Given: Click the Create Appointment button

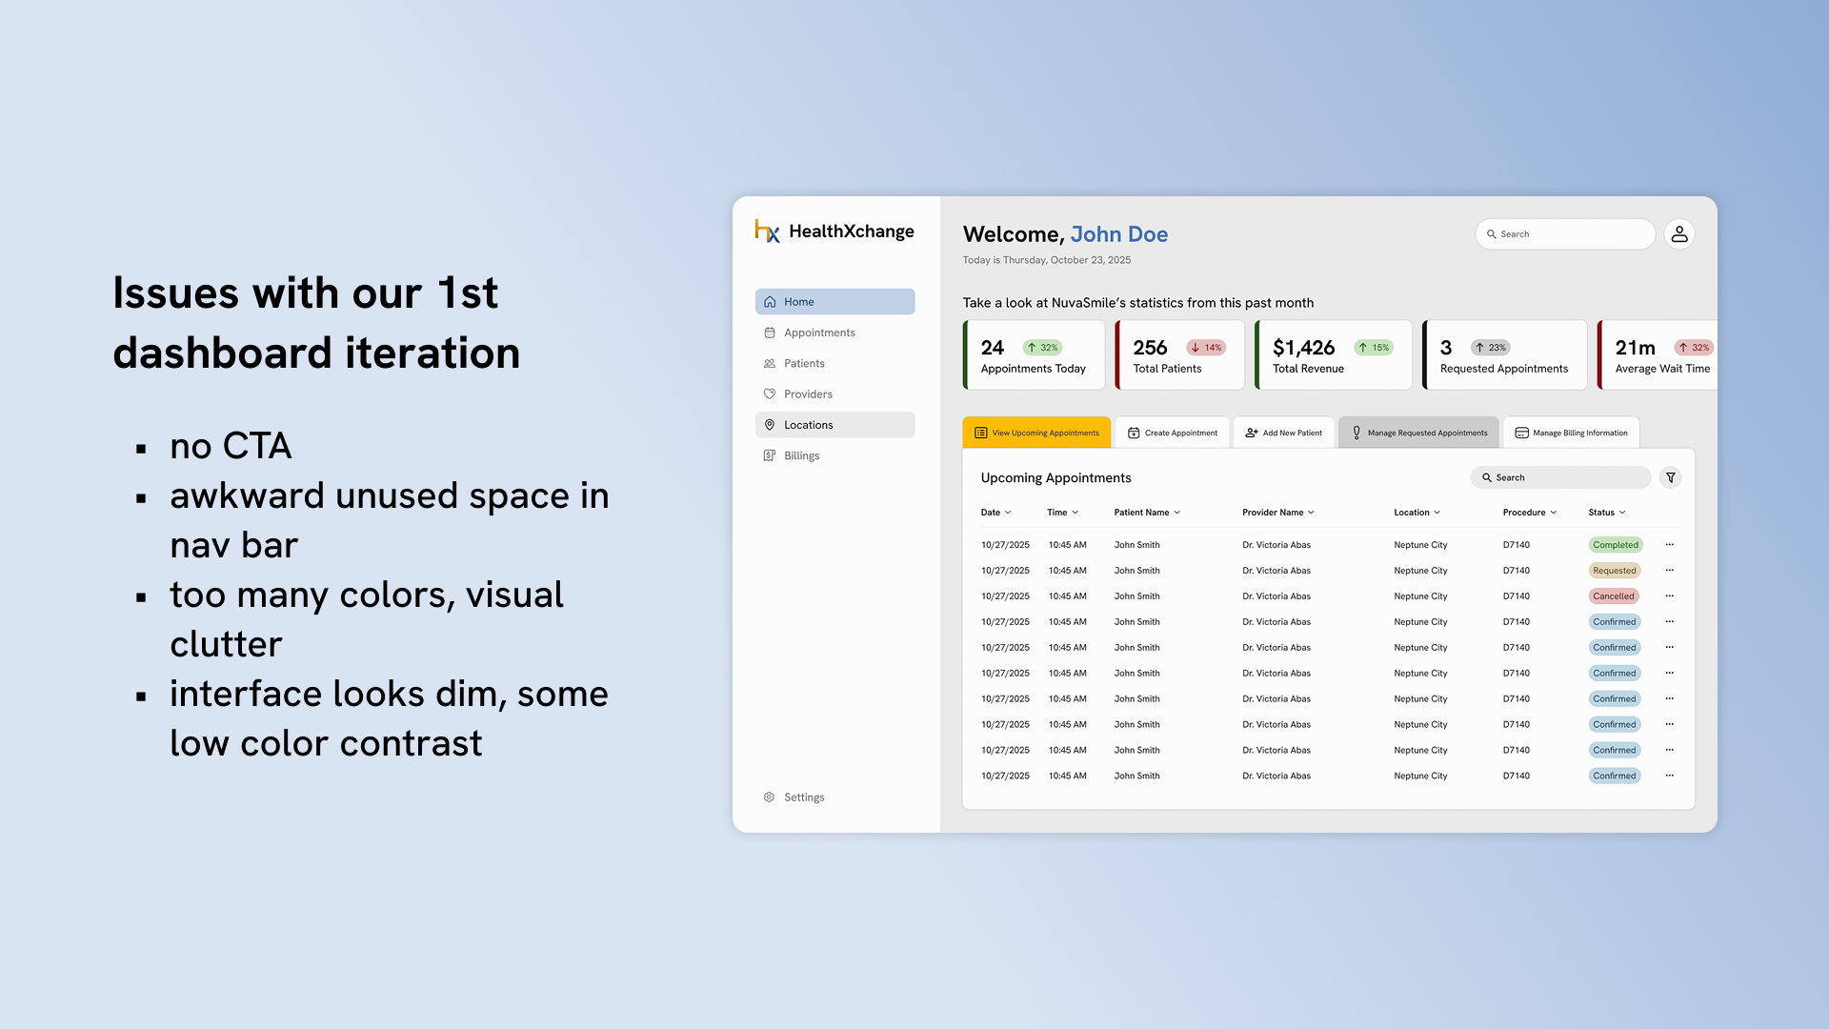Looking at the screenshot, I should [1173, 432].
